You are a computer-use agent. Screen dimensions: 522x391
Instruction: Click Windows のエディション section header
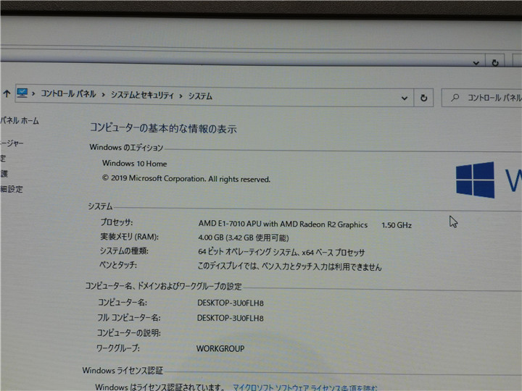click(126, 147)
